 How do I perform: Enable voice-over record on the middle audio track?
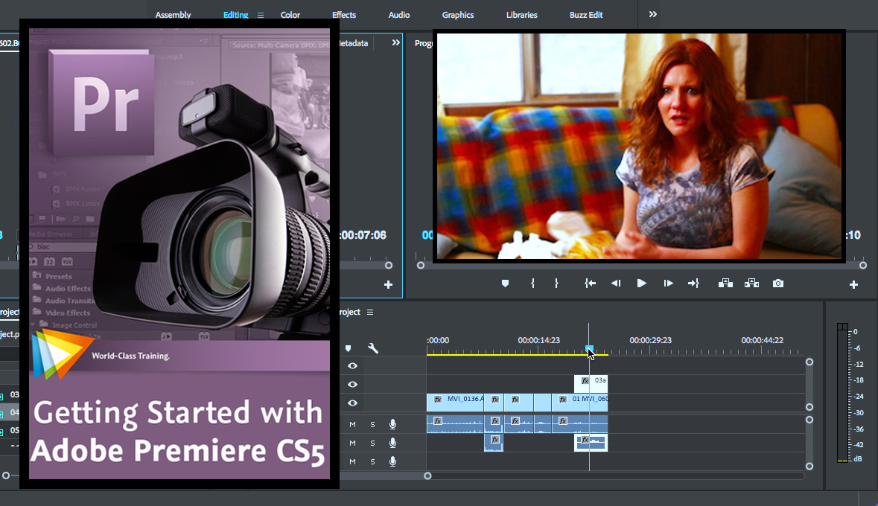click(393, 443)
